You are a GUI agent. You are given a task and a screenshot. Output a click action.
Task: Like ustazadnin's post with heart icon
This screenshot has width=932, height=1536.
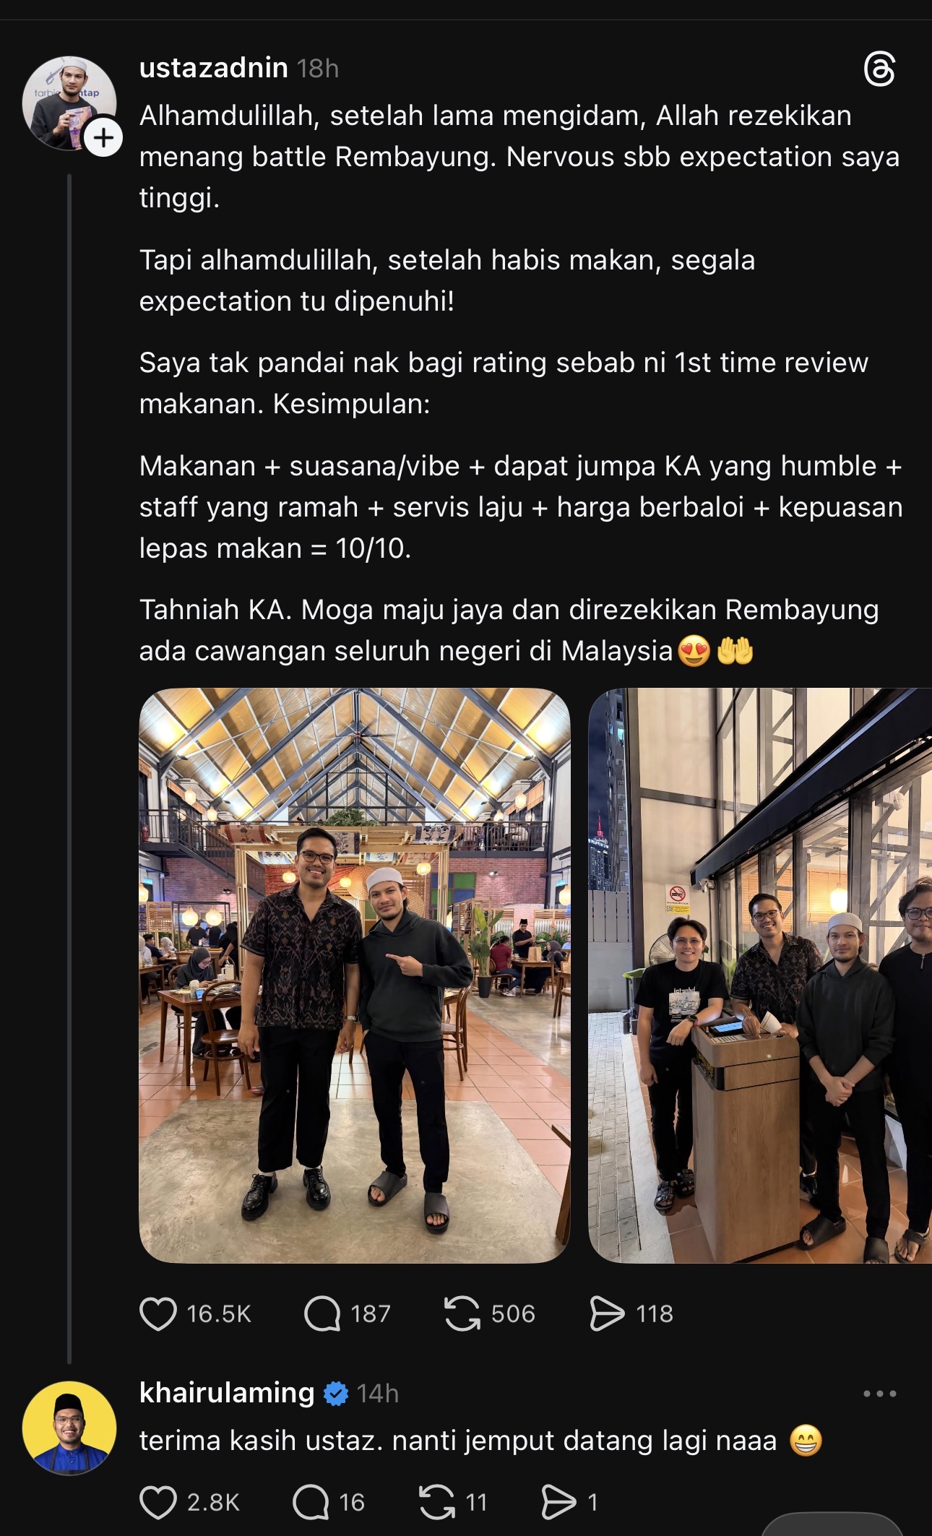click(158, 1313)
